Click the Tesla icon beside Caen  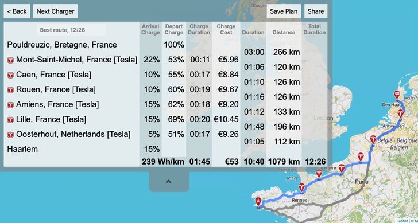(10, 75)
